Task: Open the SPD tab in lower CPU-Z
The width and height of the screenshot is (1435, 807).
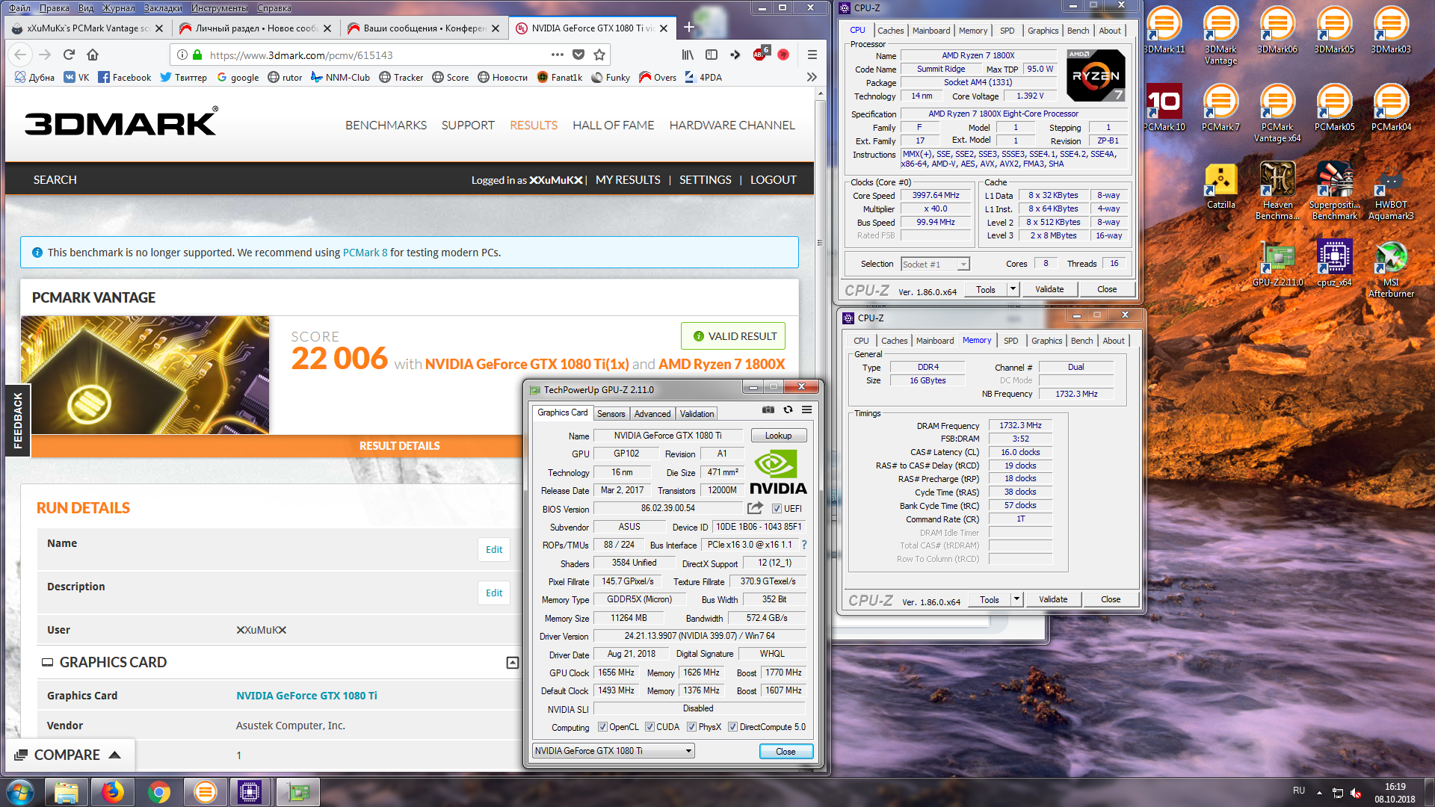Action: pos(1010,341)
